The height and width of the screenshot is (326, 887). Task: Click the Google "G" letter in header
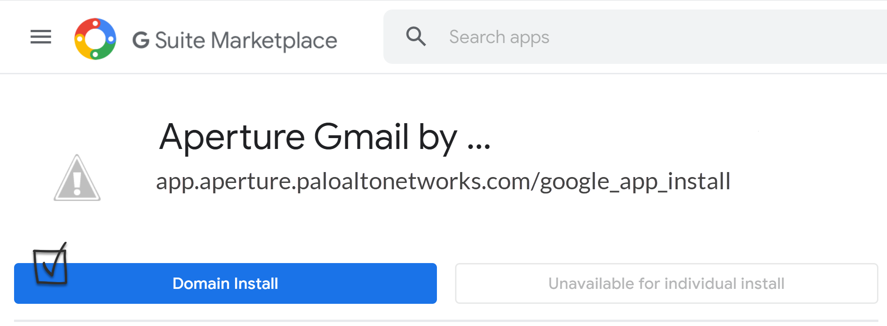pos(141,40)
